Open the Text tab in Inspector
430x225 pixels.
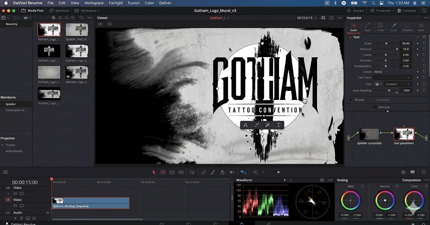point(367,27)
